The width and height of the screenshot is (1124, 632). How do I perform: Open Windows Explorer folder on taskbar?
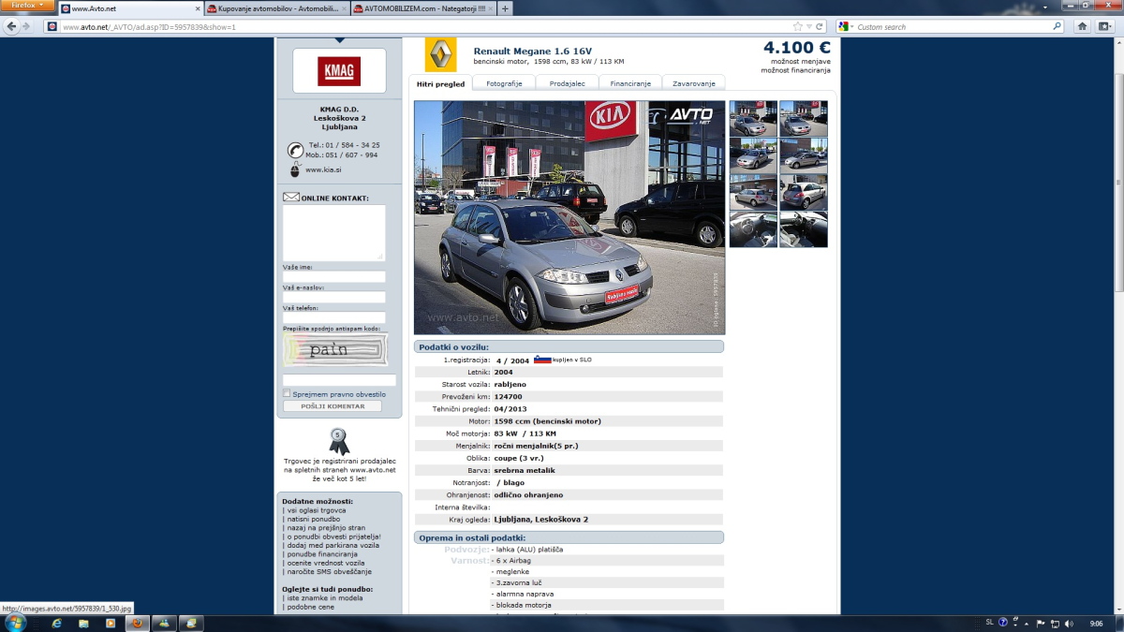click(83, 623)
